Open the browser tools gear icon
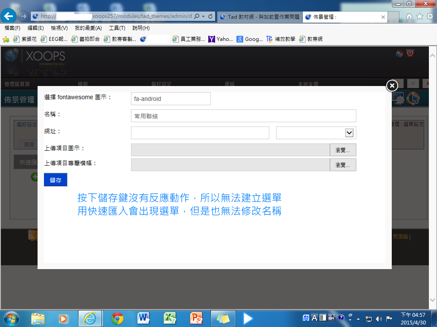The image size is (437, 327). point(430,17)
